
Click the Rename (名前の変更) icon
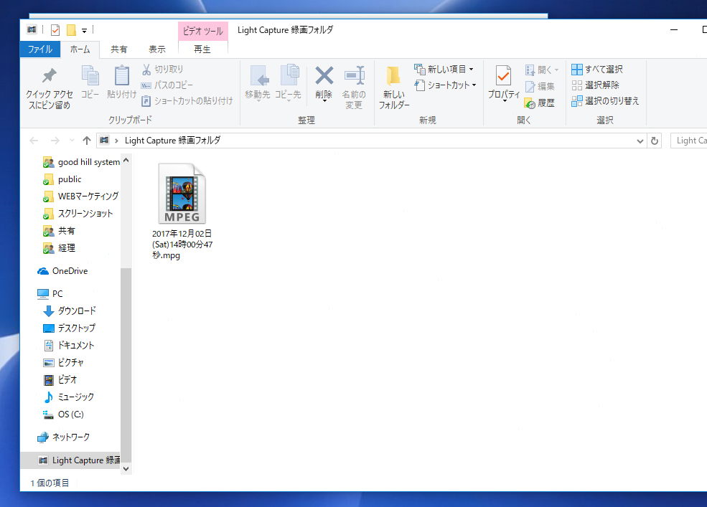[355, 75]
